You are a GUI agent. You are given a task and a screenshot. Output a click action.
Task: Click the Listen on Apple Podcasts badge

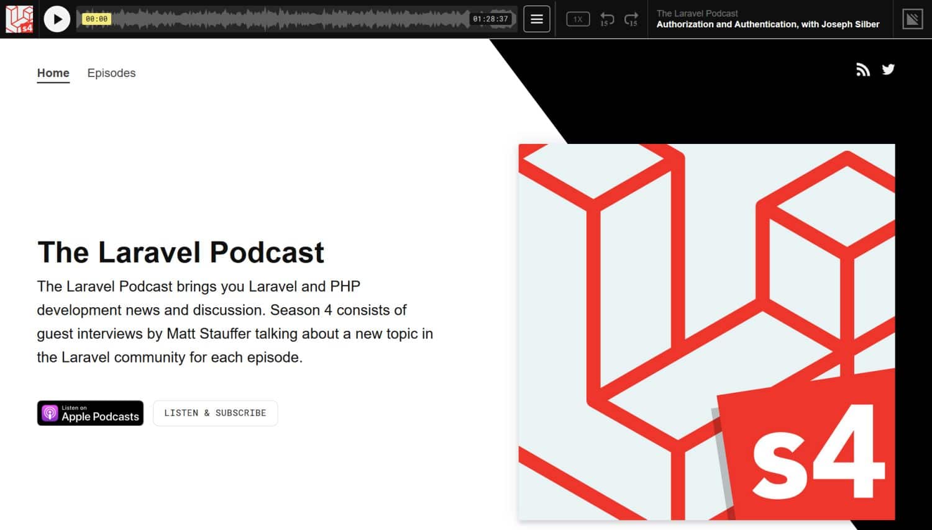coord(90,413)
